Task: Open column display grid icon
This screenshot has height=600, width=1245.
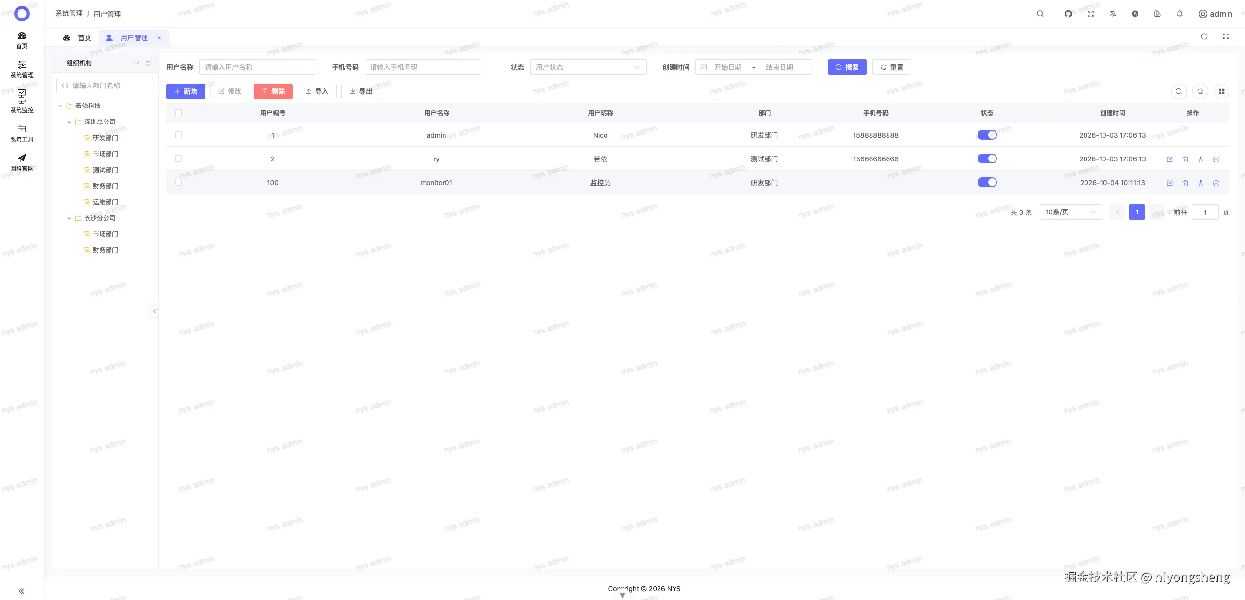Action: point(1222,91)
